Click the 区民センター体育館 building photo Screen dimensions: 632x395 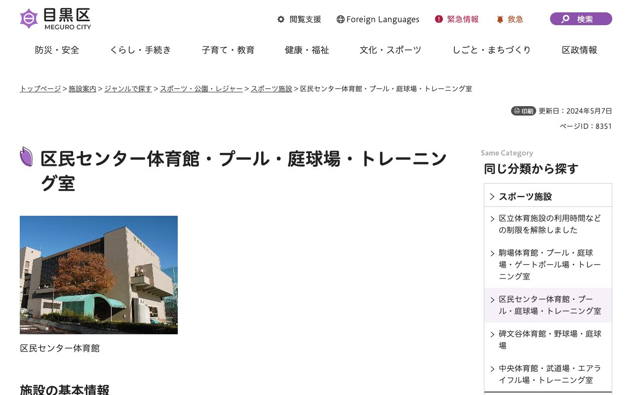coord(99,275)
